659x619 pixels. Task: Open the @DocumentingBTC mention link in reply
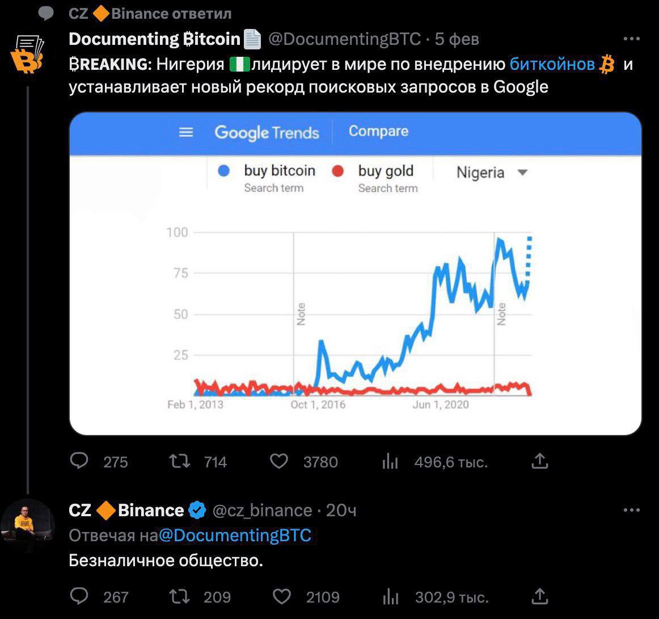pyautogui.click(x=235, y=536)
